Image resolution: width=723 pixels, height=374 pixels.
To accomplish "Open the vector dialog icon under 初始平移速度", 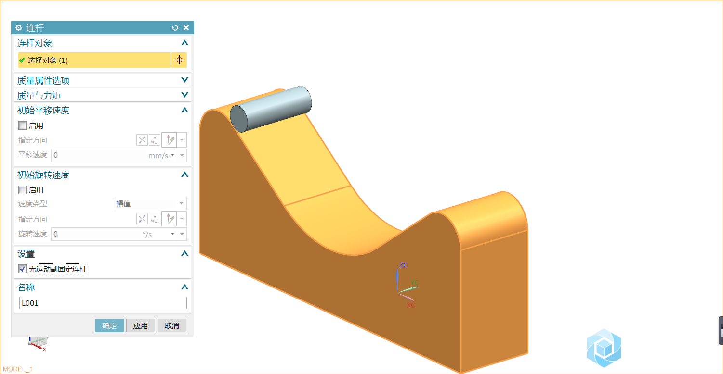I will coord(155,140).
